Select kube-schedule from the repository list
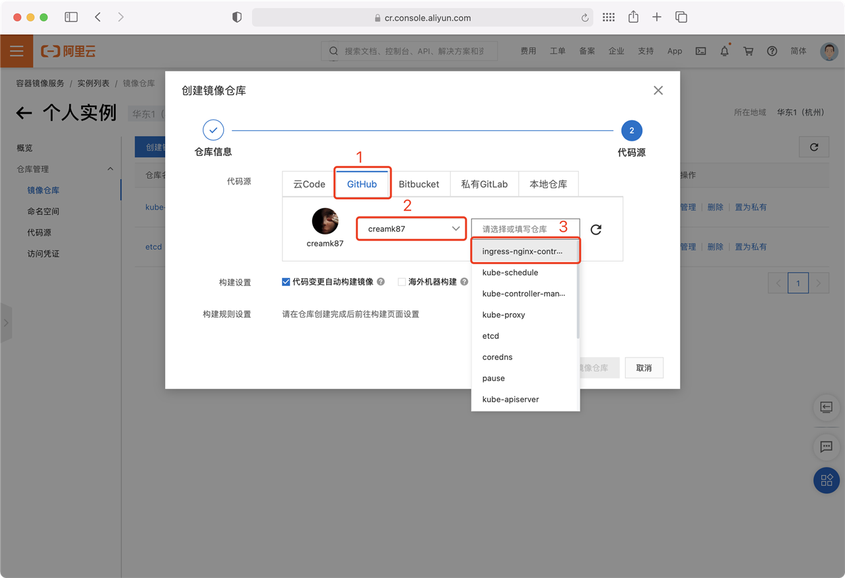Viewport: 845px width, 578px height. [525, 273]
